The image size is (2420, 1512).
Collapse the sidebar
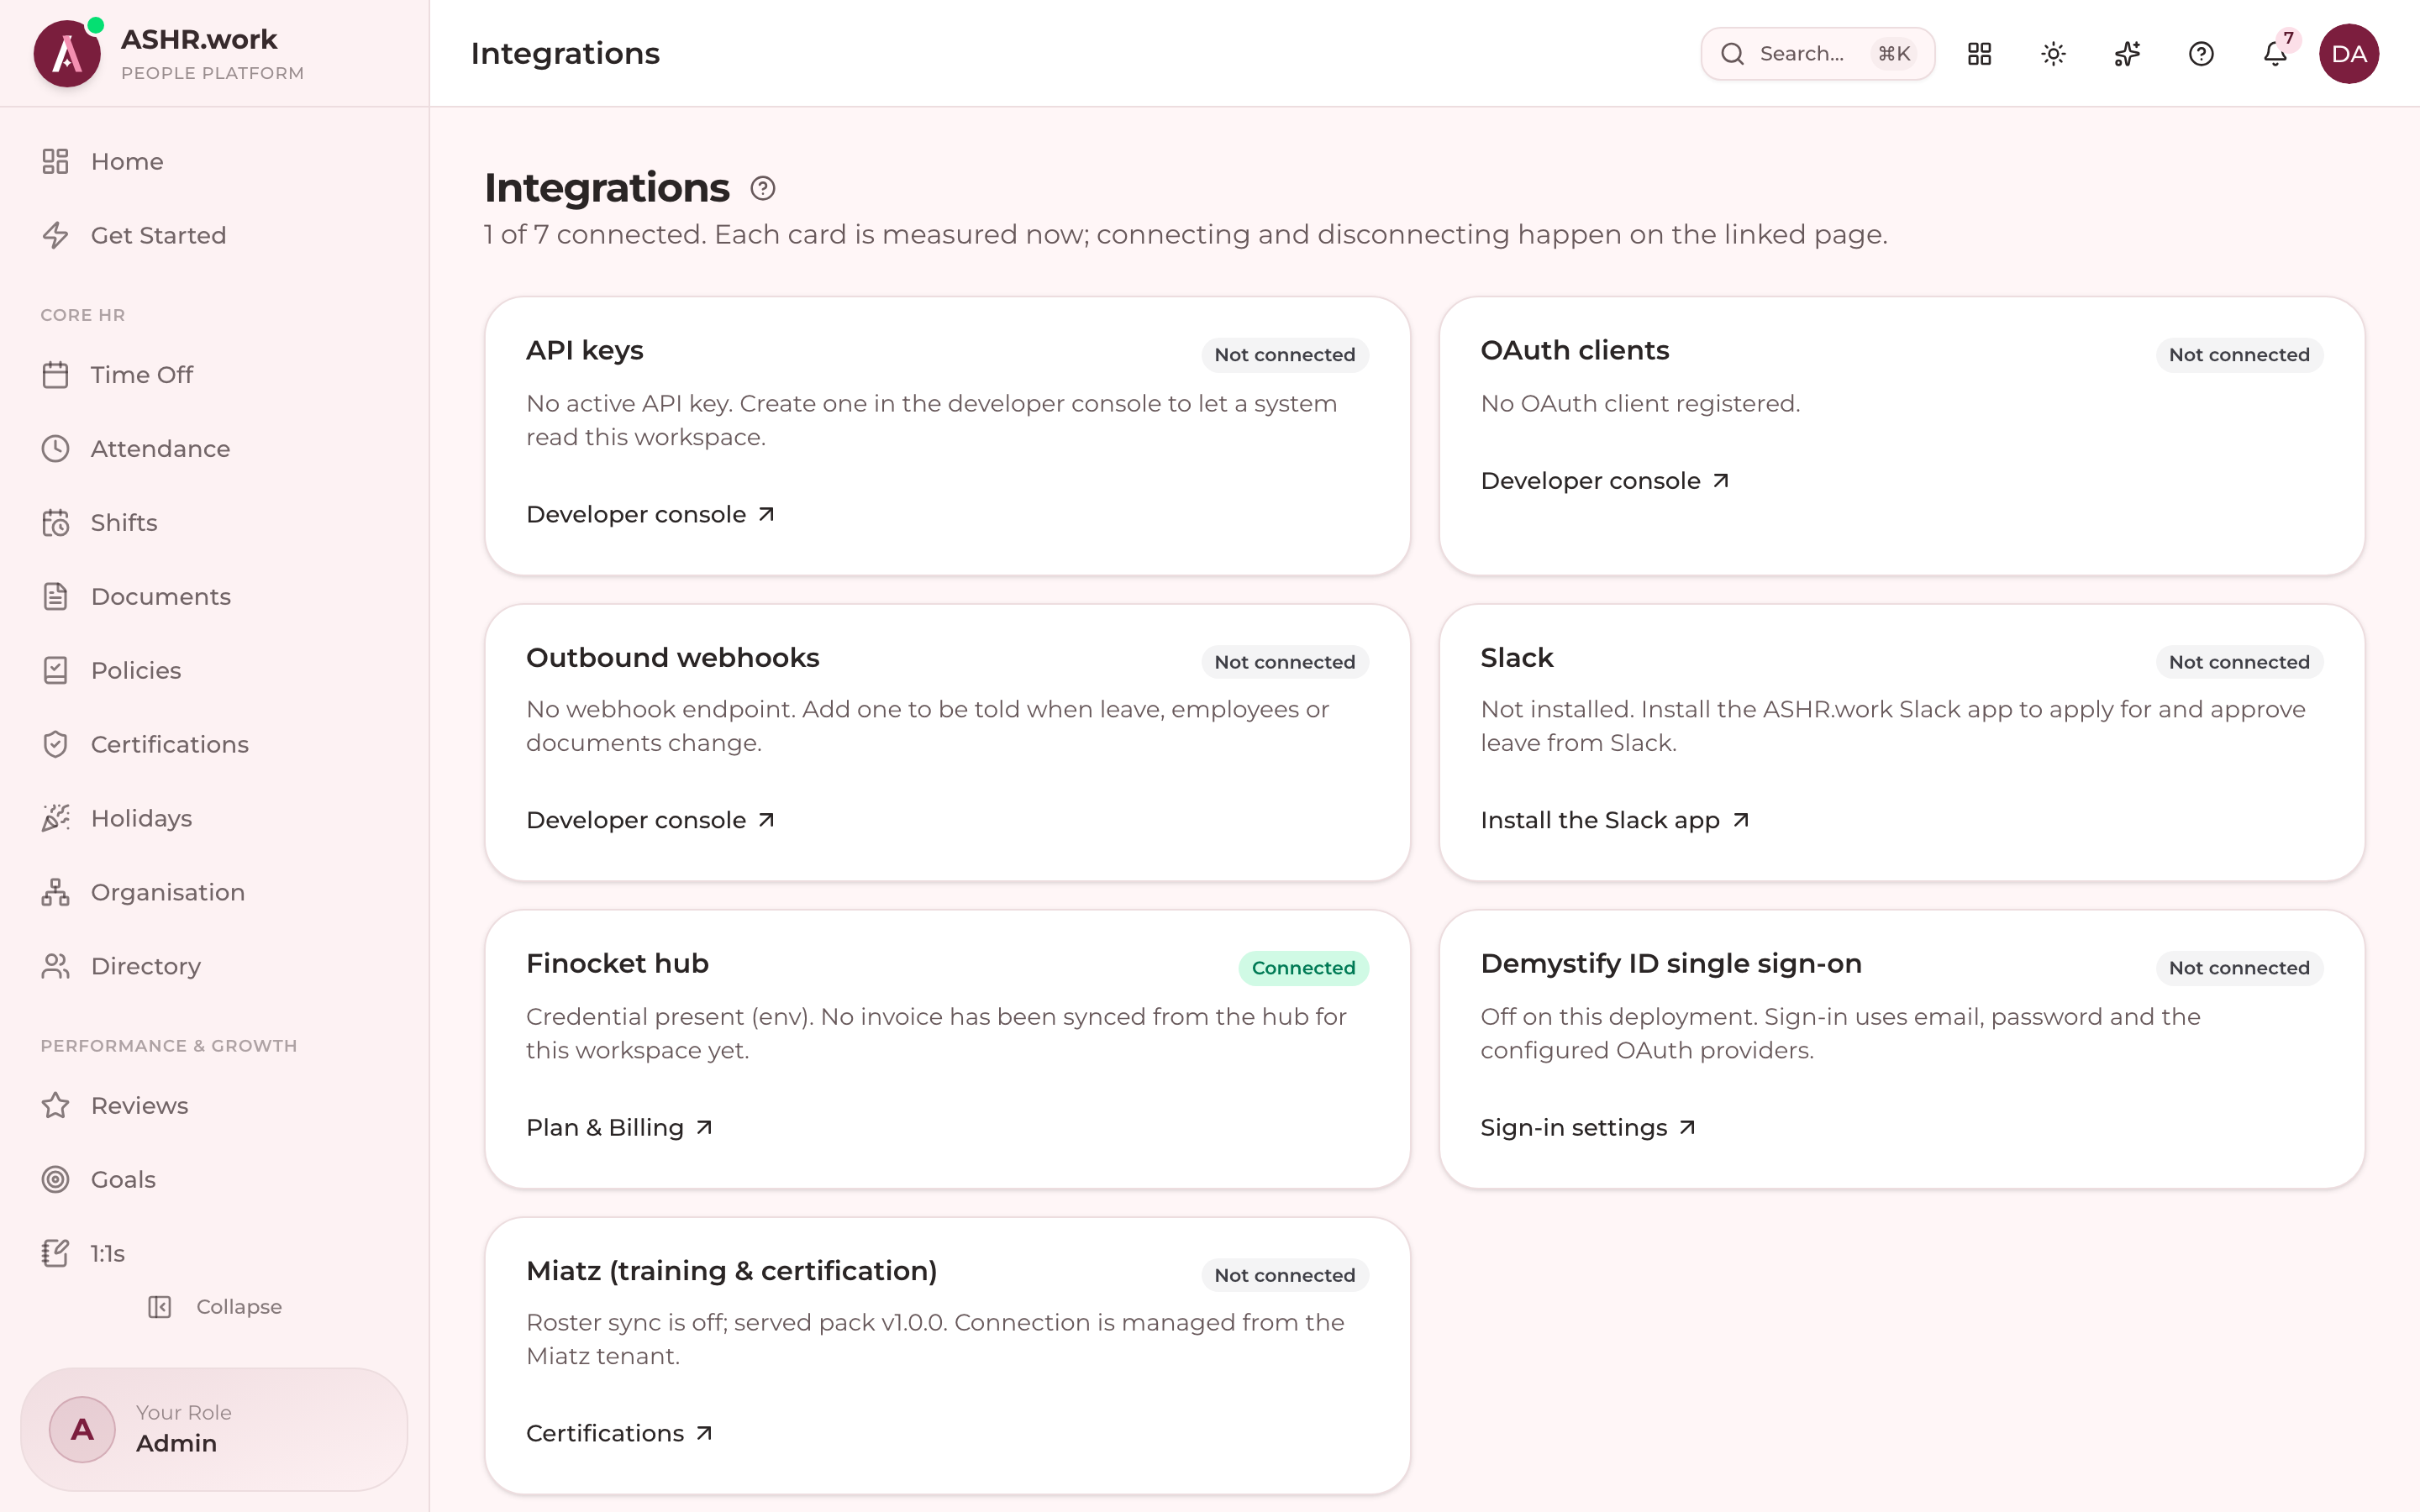click(215, 1307)
